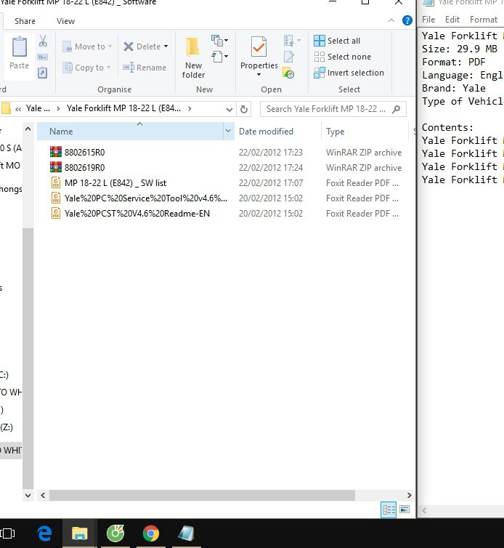This screenshot has width=504, height=548.
Task: Click the Rename button
Action: (145, 68)
